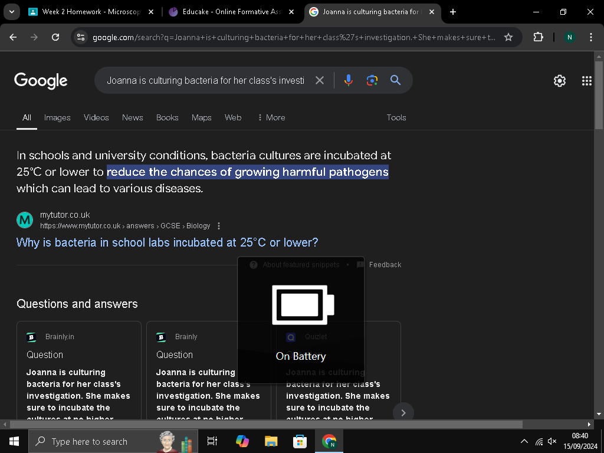Go back to the previous page
This screenshot has height=453, width=604.
pyautogui.click(x=13, y=37)
